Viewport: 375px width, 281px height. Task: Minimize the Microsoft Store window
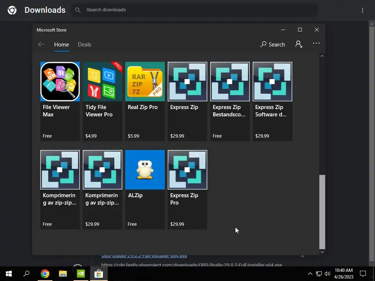click(x=283, y=30)
